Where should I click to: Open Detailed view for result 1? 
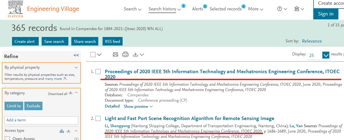coord(112,106)
